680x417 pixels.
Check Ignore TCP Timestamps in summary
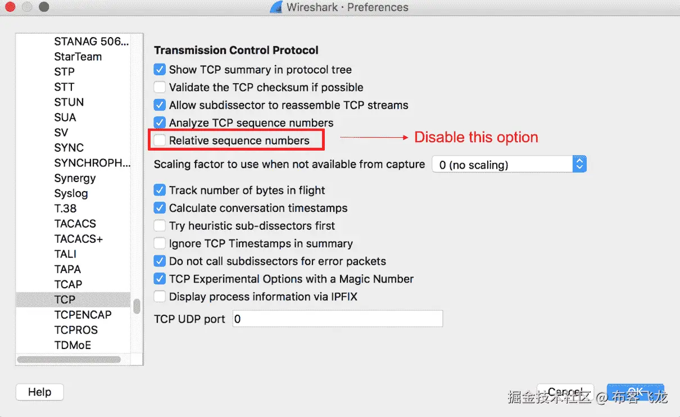tap(160, 243)
